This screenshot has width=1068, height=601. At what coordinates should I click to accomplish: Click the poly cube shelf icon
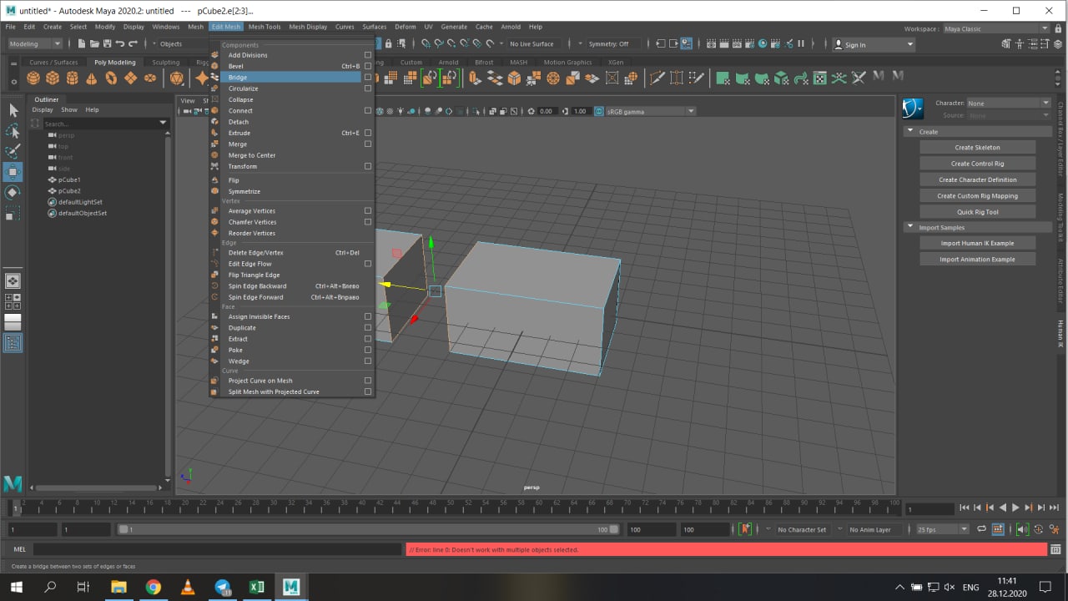tap(53, 78)
